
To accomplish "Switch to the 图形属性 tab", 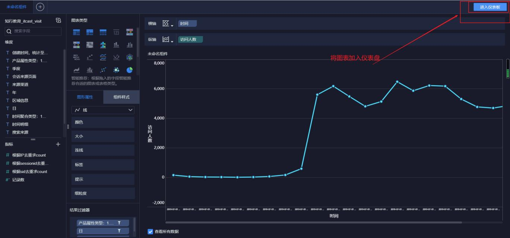I will 85,97.
